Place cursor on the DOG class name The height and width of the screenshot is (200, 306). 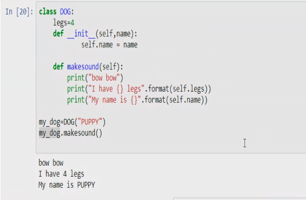click(66, 11)
